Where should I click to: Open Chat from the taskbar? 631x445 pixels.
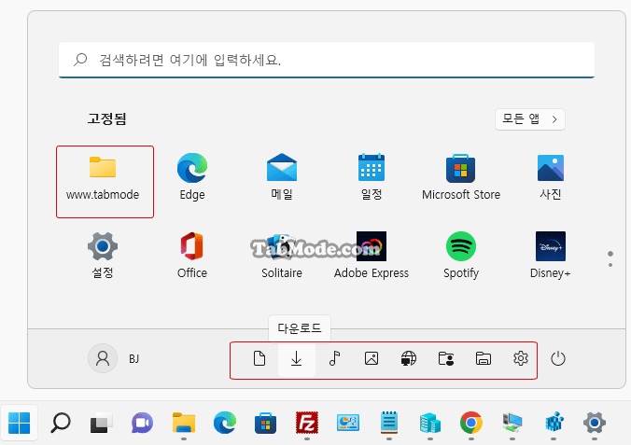(x=143, y=423)
